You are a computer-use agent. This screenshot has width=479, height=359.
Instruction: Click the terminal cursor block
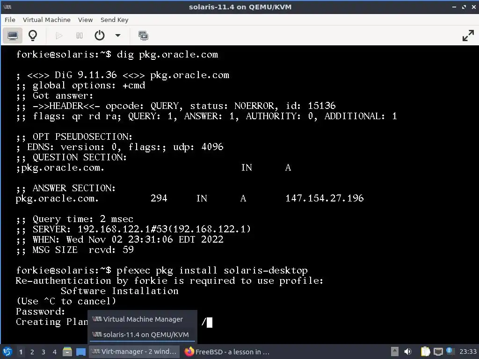point(210,323)
